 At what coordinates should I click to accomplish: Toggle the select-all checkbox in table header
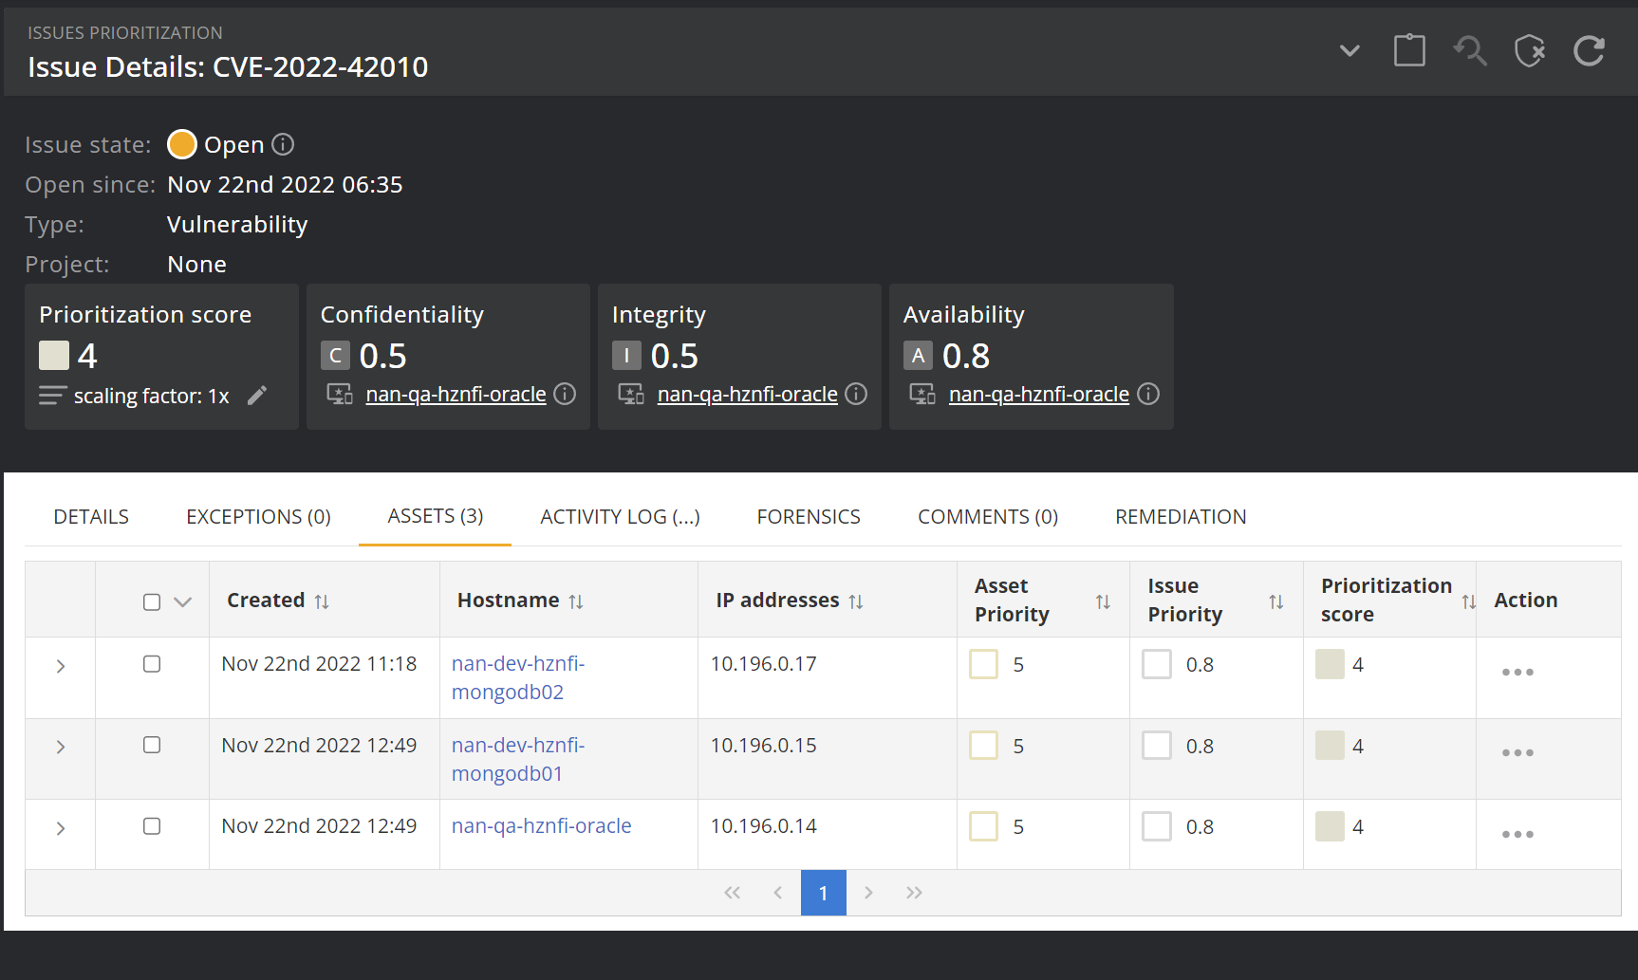[152, 602]
